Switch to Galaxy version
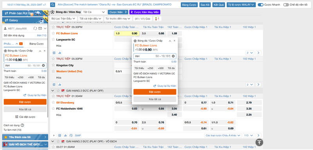 tap(25, 20)
